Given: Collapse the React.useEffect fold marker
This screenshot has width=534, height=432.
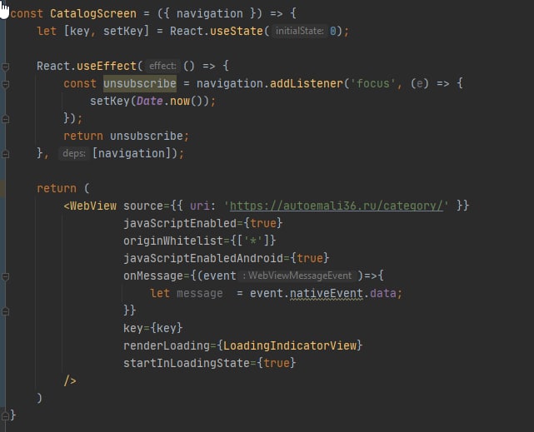Looking at the screenshot, I should point(6,67).
